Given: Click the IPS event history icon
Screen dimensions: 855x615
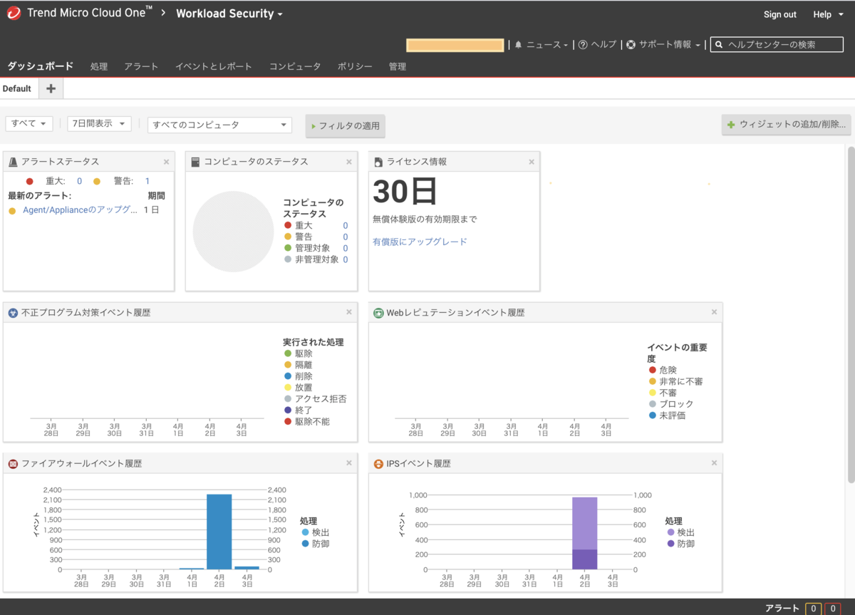Looking at the screenshot, I should point(378,464).
